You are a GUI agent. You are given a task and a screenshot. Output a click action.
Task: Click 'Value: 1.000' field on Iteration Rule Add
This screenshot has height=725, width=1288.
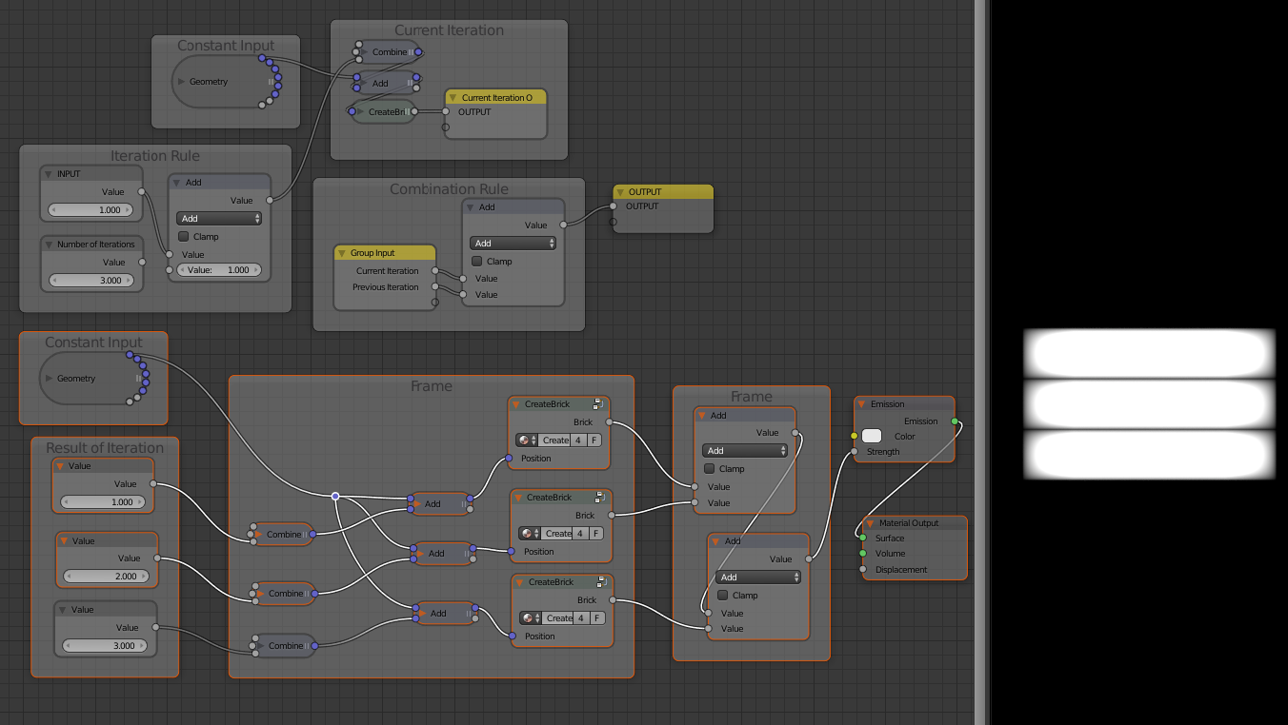(x=219, y=270)
